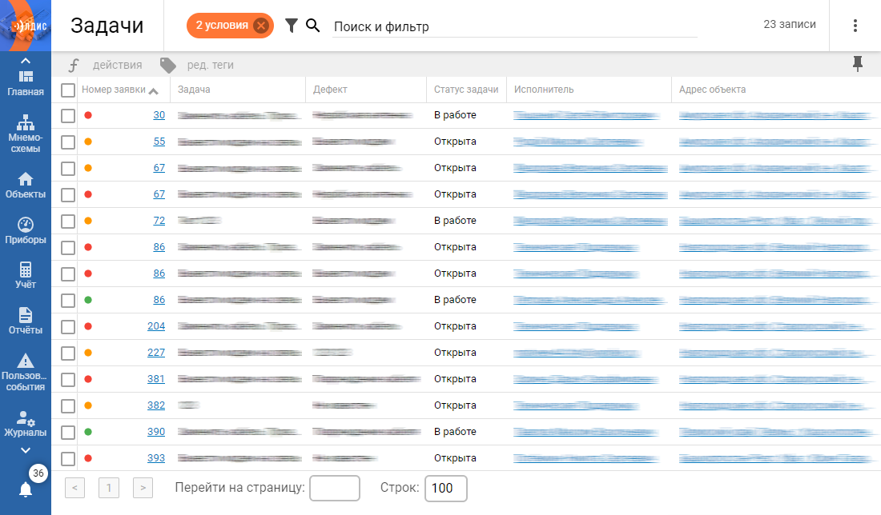Open request number 55 link
The height and width of the screenshot is (515, 881).
[159, 142]
